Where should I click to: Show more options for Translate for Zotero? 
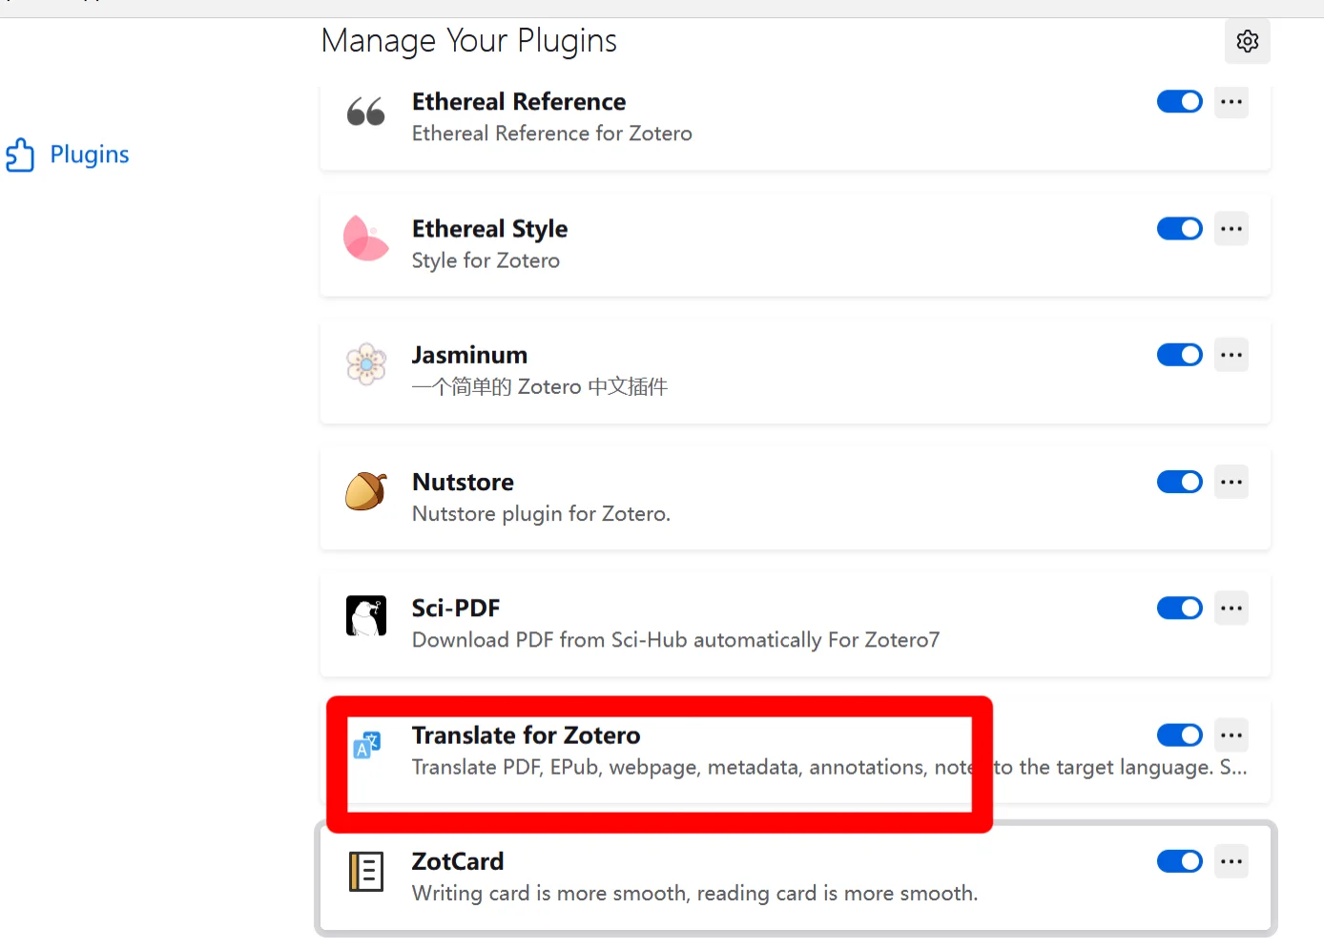[1231, 735]
